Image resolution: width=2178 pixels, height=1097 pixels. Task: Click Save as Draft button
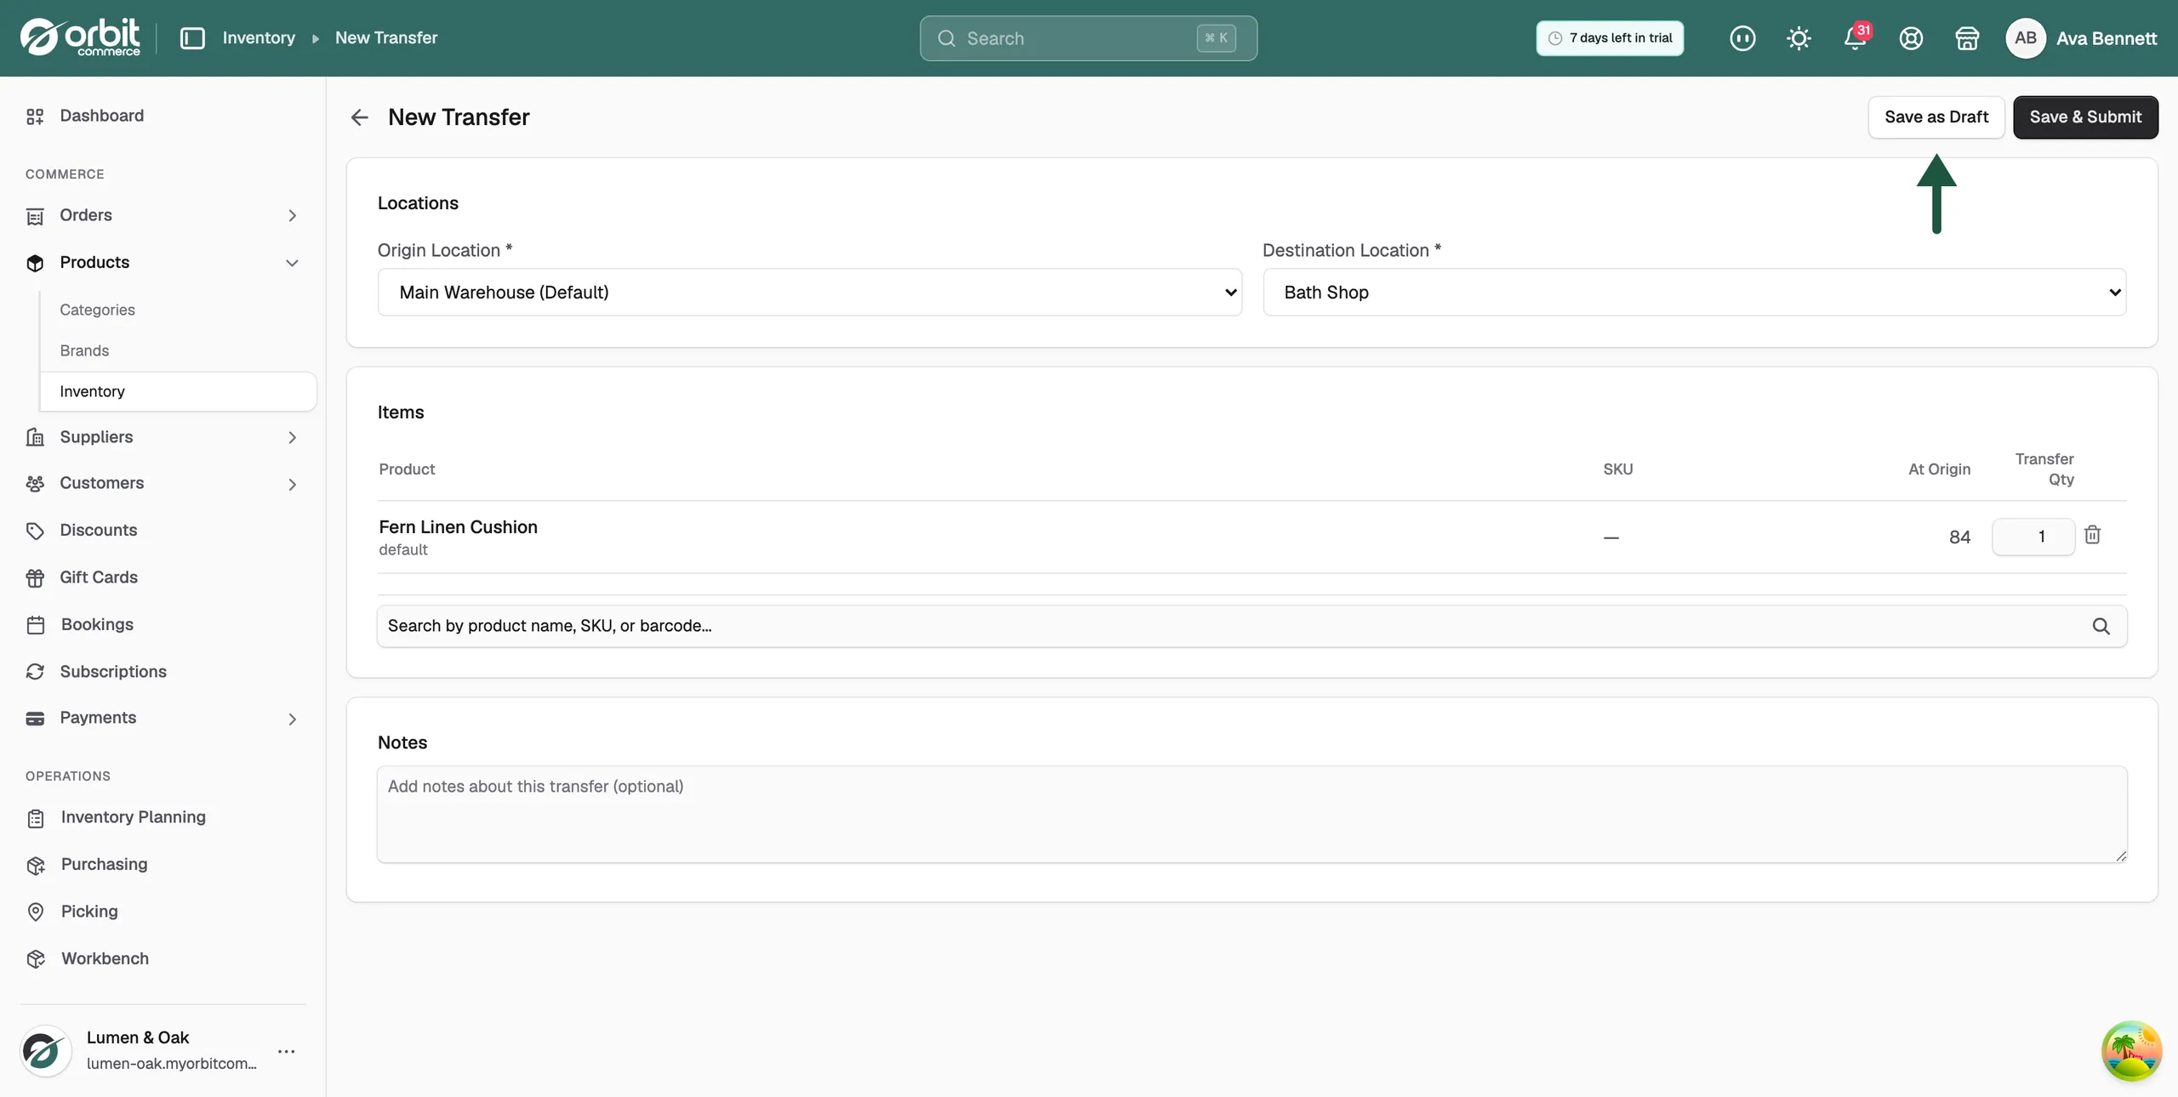[x=1936, y=117]
